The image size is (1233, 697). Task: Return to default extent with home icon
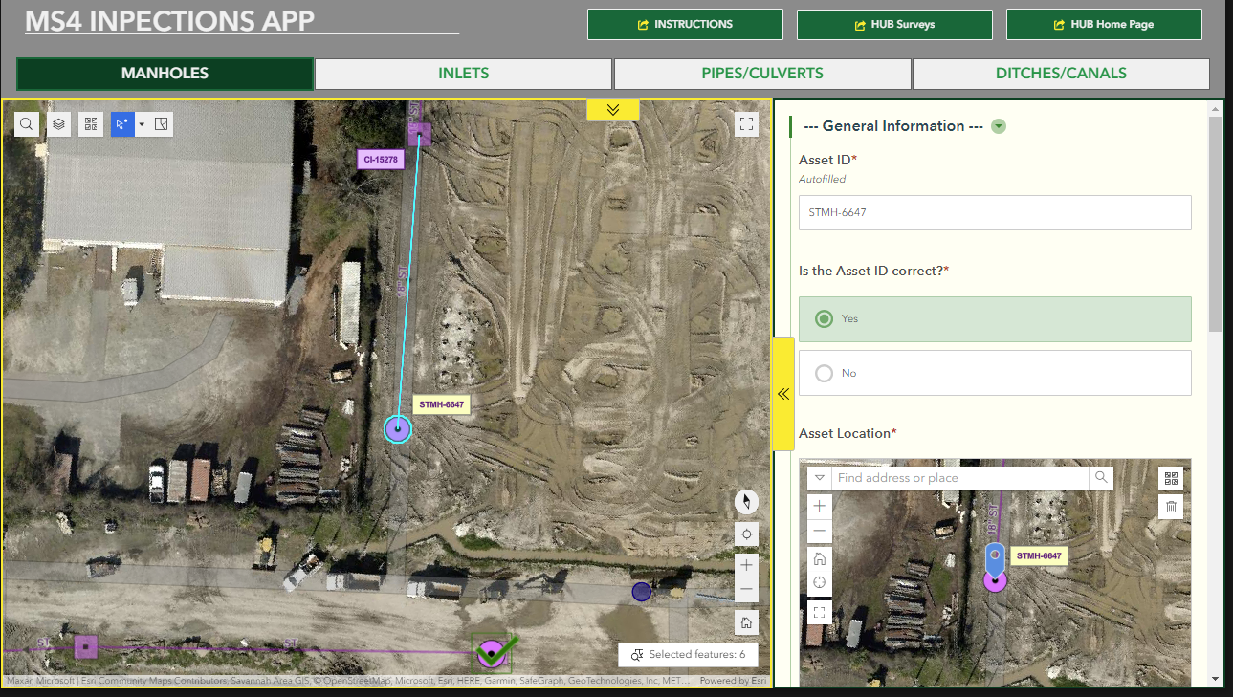click(746, 622)
